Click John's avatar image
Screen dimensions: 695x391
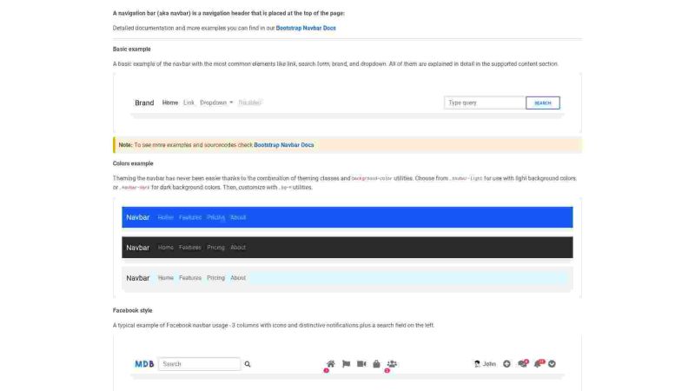[x=477, y=364]
